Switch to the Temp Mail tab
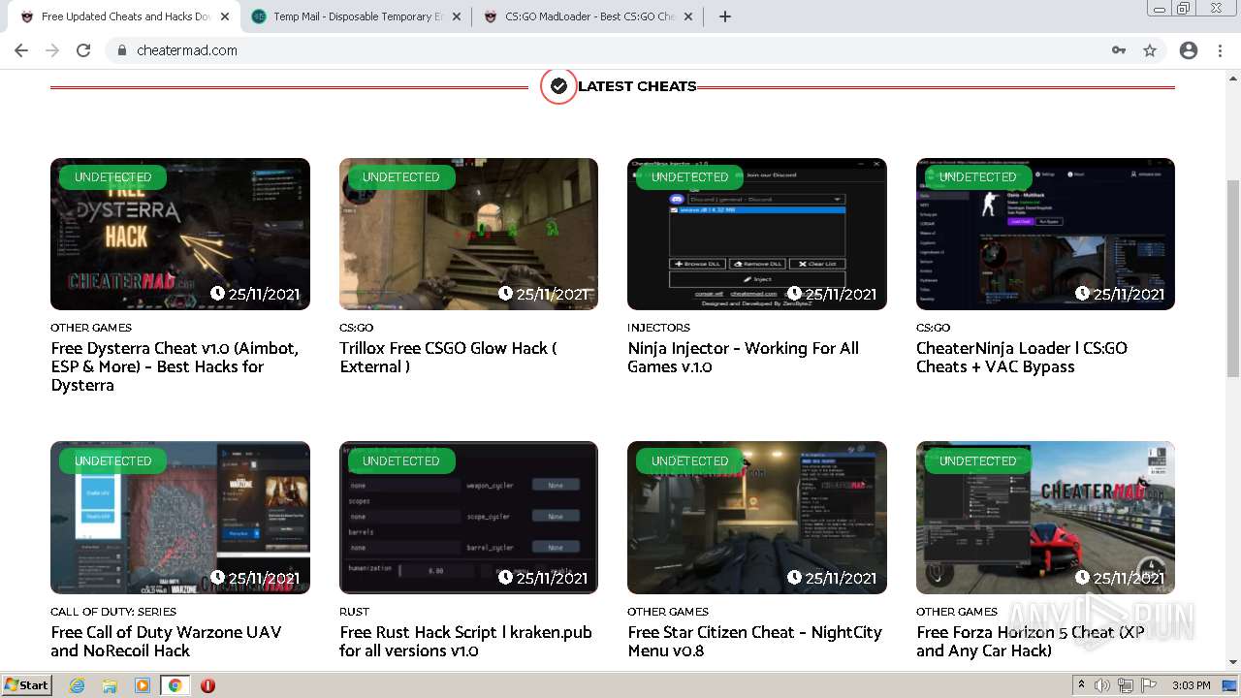This screenshot has height=698, width=1241. [356, 16]
